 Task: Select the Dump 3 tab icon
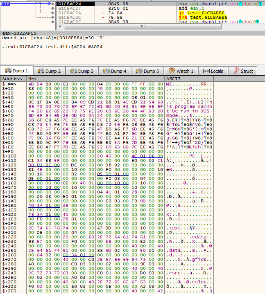click(72, 71)
